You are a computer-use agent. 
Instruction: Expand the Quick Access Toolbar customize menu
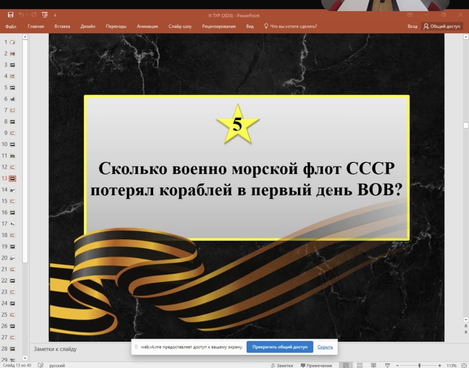55,15
